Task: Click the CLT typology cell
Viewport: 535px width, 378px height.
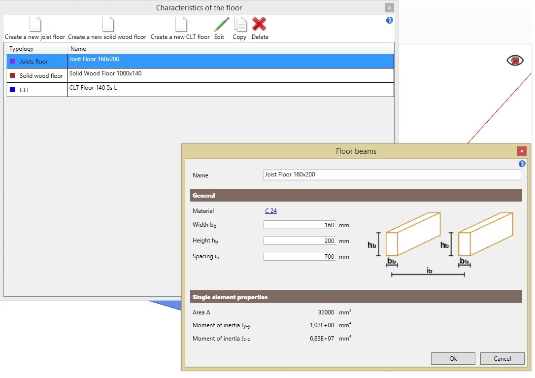Action: (37, 90)
